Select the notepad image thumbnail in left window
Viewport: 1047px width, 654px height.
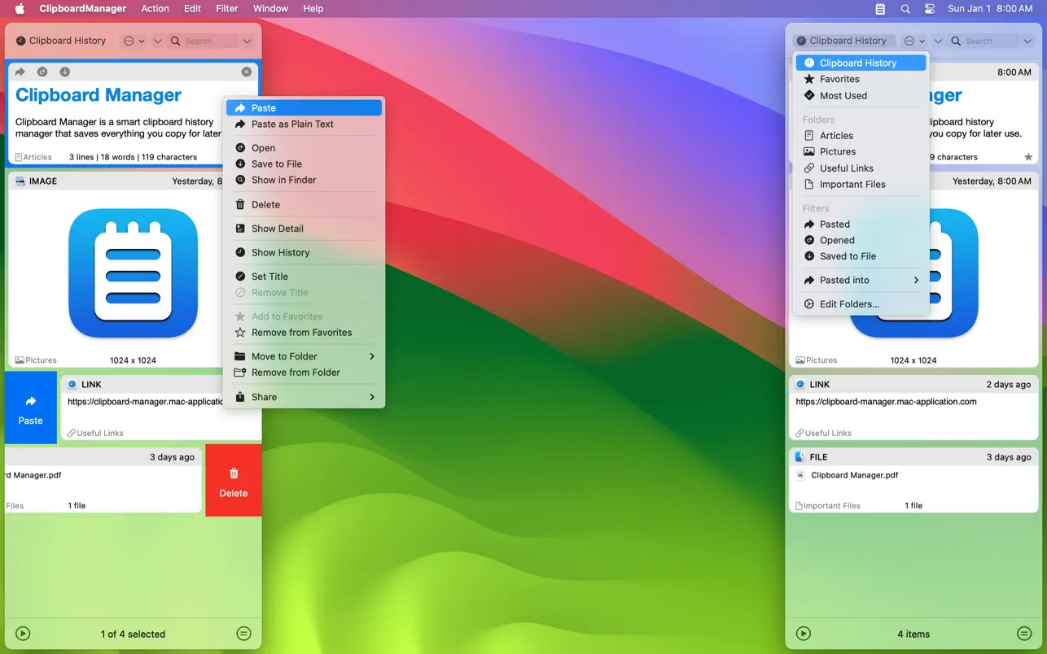(x=134, y=273)
